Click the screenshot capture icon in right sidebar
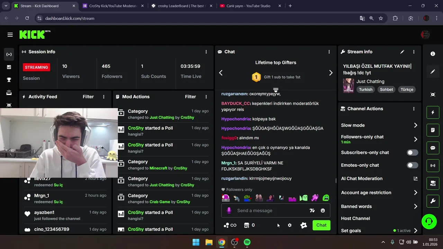The width and height of the screenshot is (443, 249). [433, 94]
